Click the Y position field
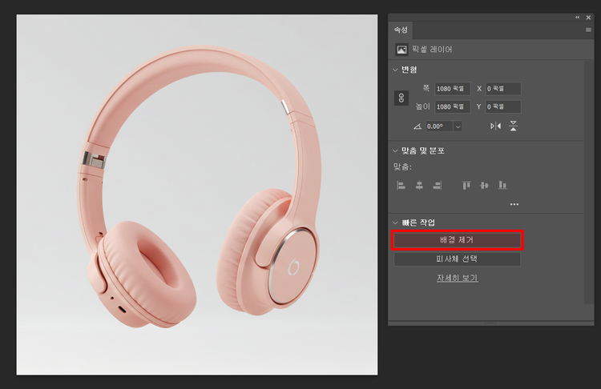 [503, 106]
